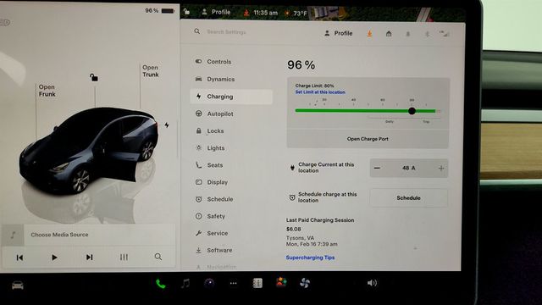Open Profile in the top status bar
The height and width of the screenshot is (305, 542).
216,12
